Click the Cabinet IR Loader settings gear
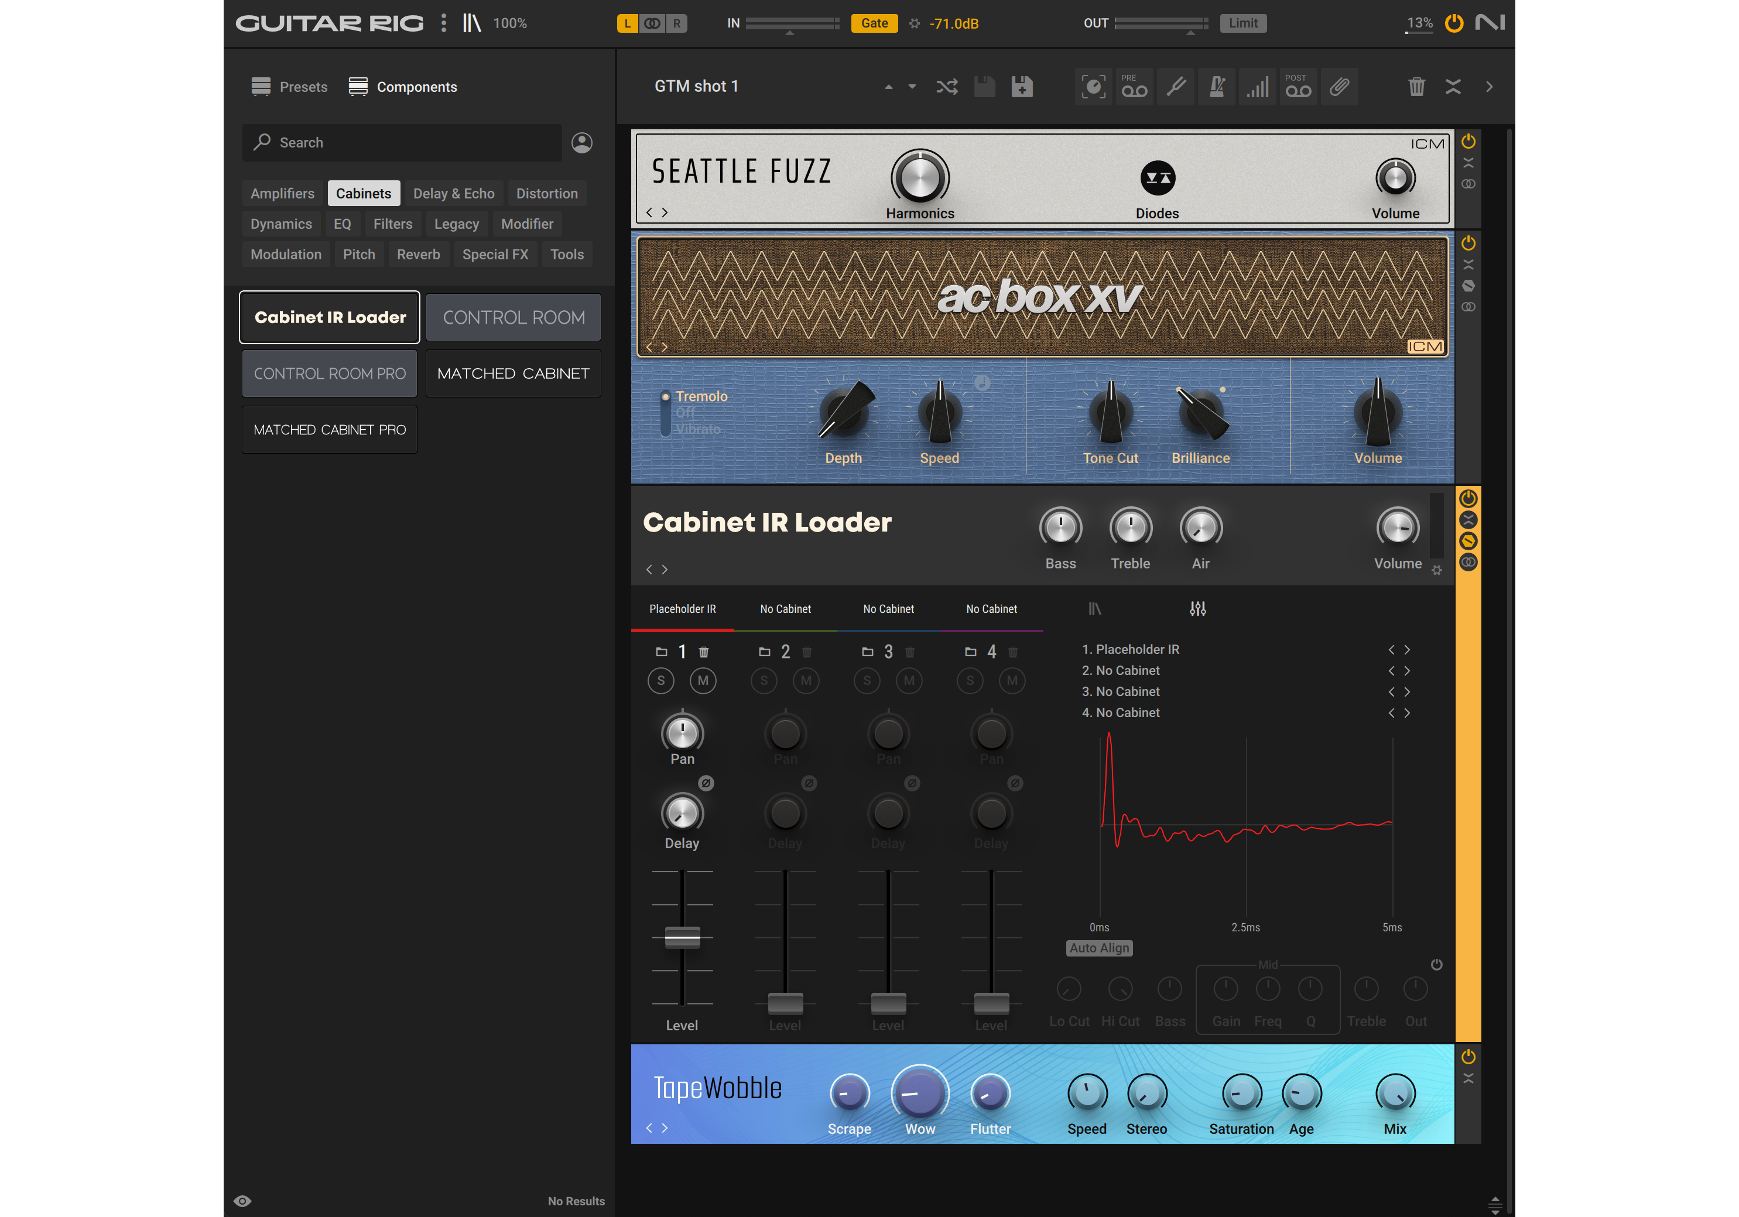 (x=1436, y=570)
